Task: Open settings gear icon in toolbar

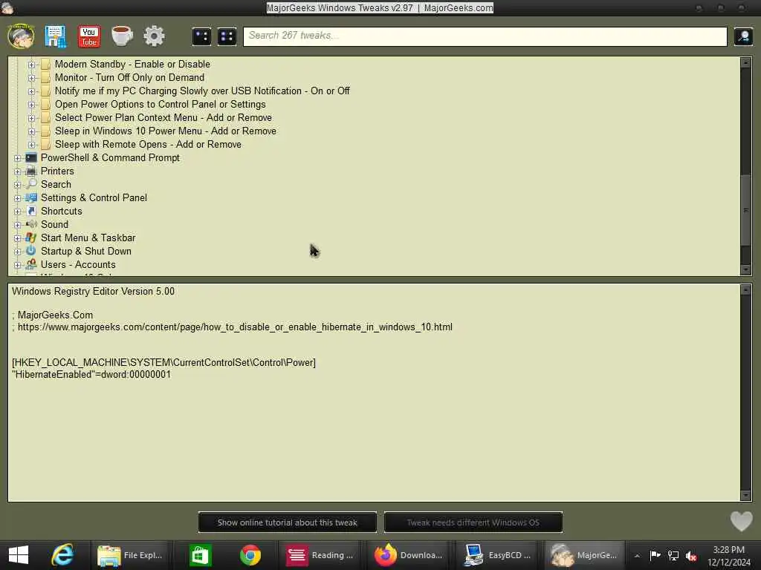Action: tap(154, 36)
